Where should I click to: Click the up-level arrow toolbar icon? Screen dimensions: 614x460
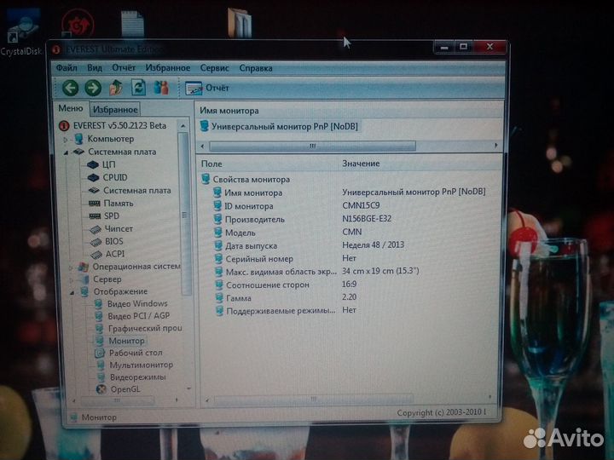(x=115, y=88)
